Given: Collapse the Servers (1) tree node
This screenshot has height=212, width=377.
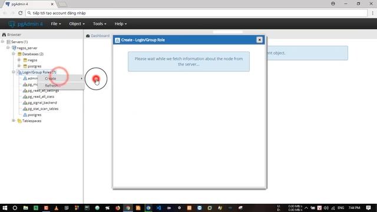Looking at the screenshot, I should (2, 42).
